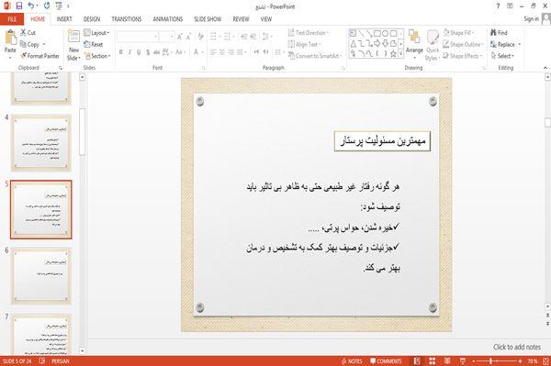Click 'Click to add notes' area
The height and width of the screenshot is (366, 551).
point(516,347)
